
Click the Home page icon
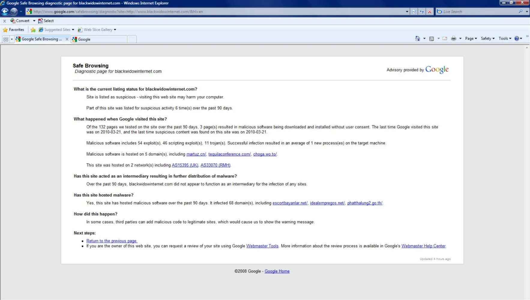417,38
